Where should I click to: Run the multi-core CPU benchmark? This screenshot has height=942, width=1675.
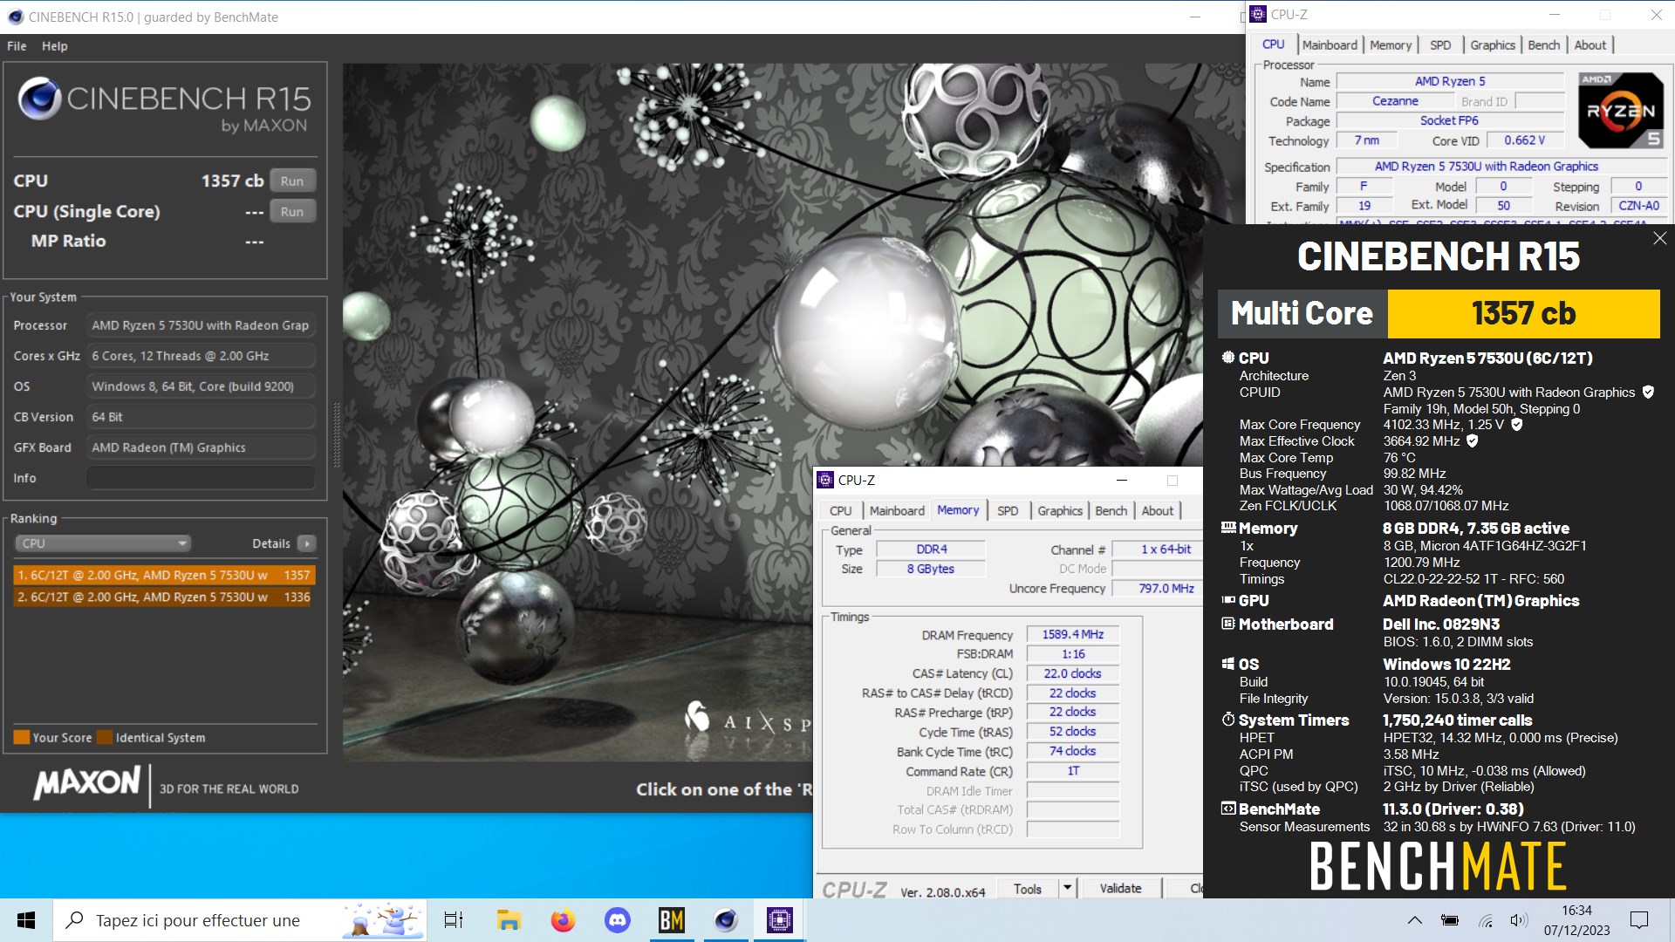(292, 181)
